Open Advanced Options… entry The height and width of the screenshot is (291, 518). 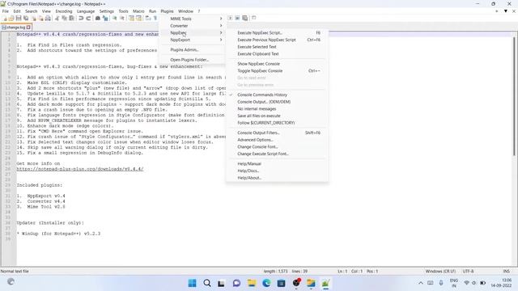[277, 140]
